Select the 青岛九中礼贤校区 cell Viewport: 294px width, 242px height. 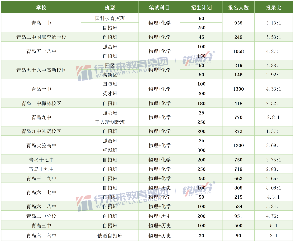coord(41,131)
